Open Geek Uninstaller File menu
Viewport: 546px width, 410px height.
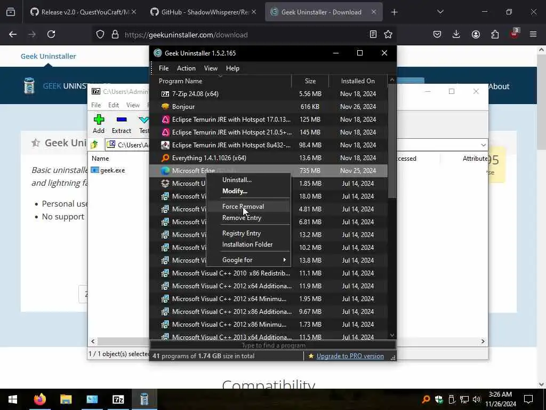(x=164, y=68)
